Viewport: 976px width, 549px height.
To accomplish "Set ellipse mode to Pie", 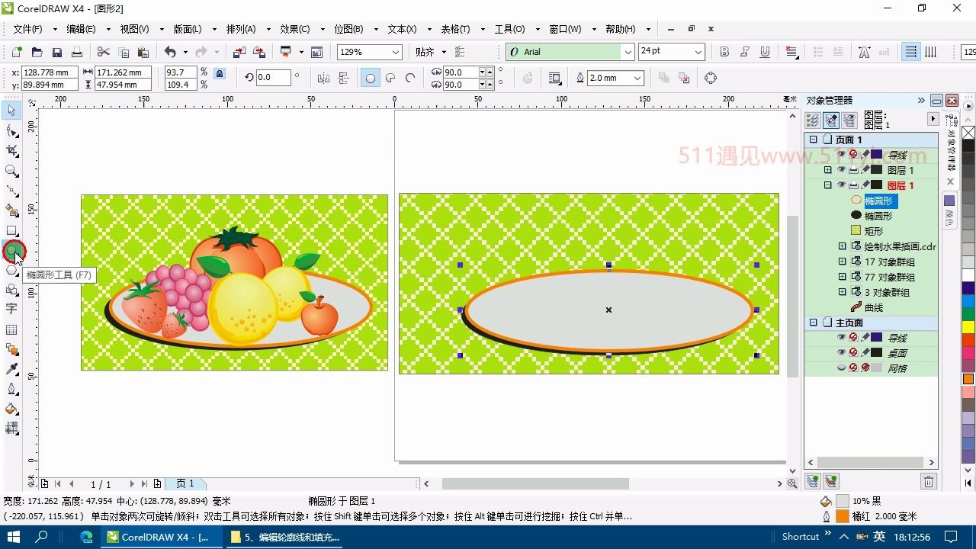I will pos(390,78).
